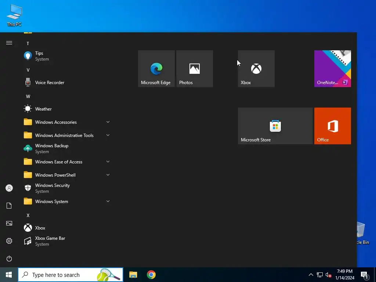Open Xbox Game Bar
Viewport: 376px width, 282px height.
click(x=67, y=241)
